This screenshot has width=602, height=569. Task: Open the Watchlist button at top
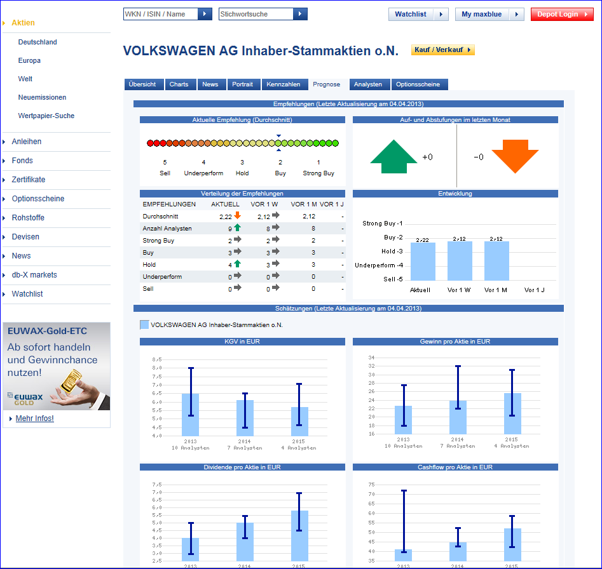coord(418,14)
